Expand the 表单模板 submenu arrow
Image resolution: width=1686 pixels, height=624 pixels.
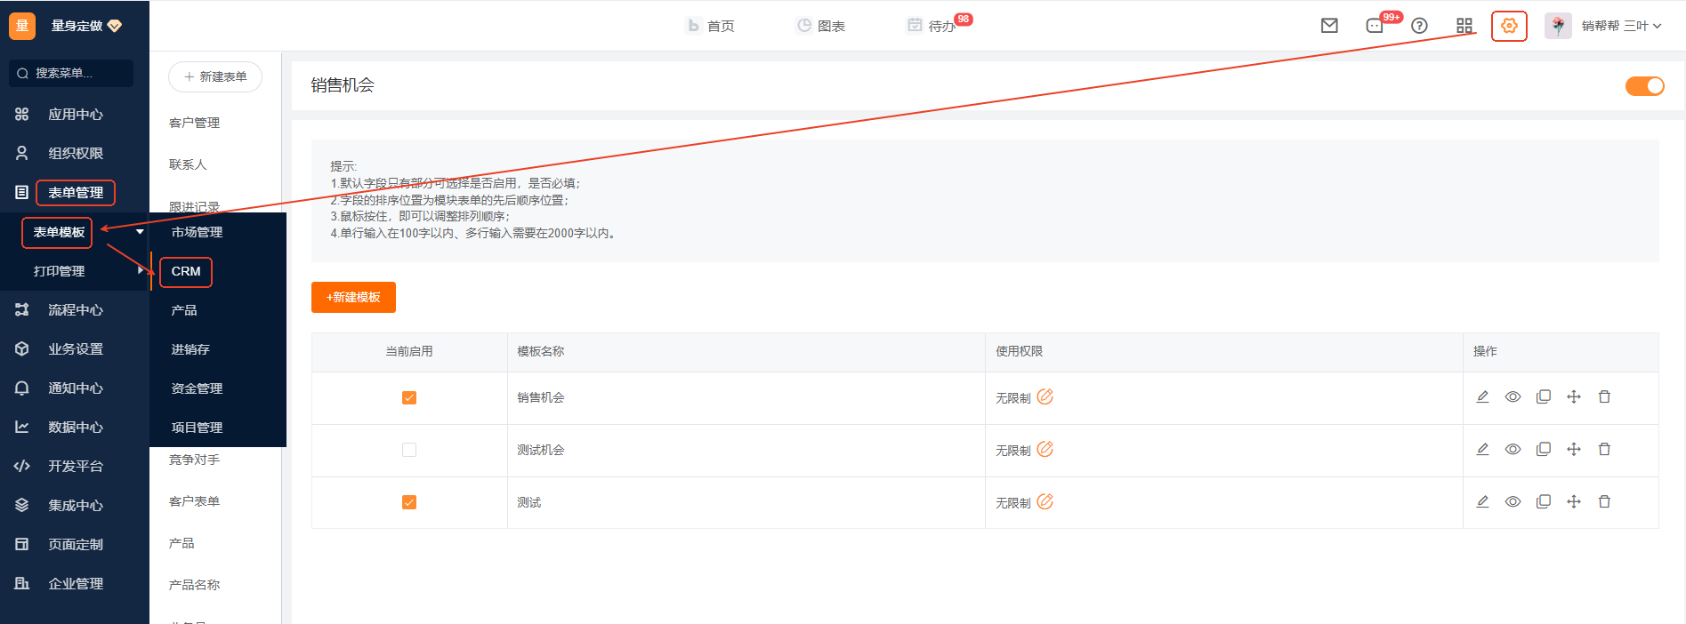140,232
